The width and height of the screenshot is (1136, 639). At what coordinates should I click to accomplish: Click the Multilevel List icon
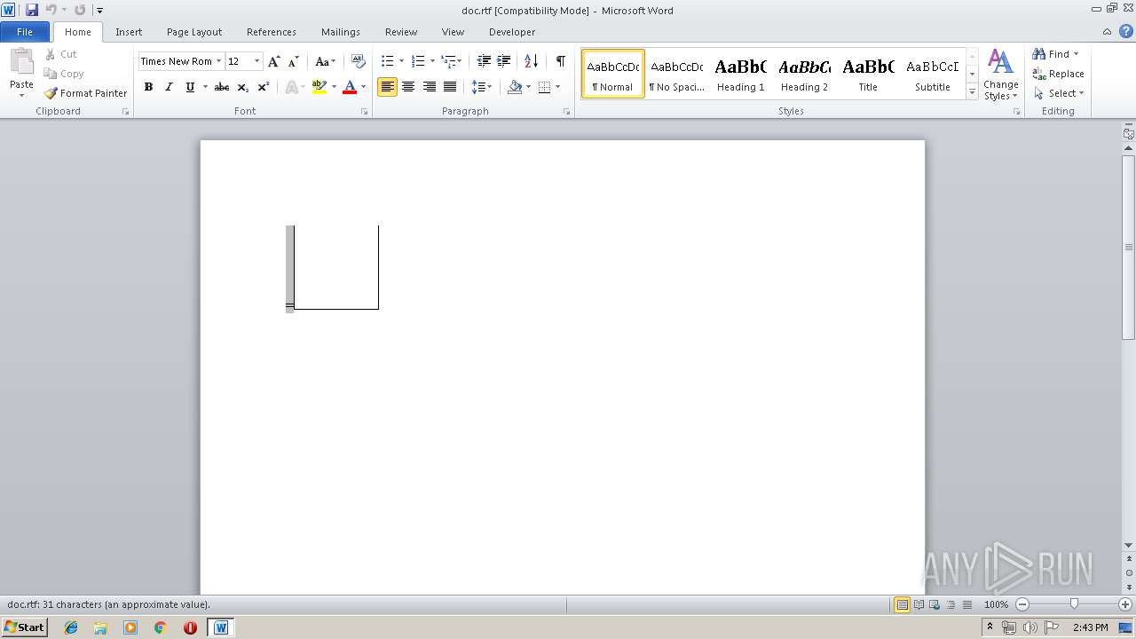pyautogui.click(x=448, y=61)
